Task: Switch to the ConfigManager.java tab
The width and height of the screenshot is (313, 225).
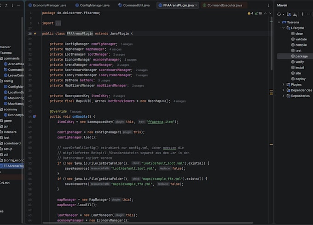Action: [93, 5]
